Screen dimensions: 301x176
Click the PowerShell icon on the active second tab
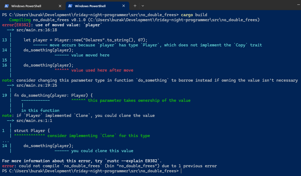tap(70, 6)
